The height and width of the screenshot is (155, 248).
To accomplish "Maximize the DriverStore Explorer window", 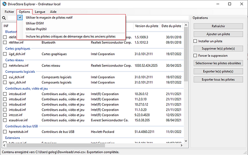I will point(230,4).
